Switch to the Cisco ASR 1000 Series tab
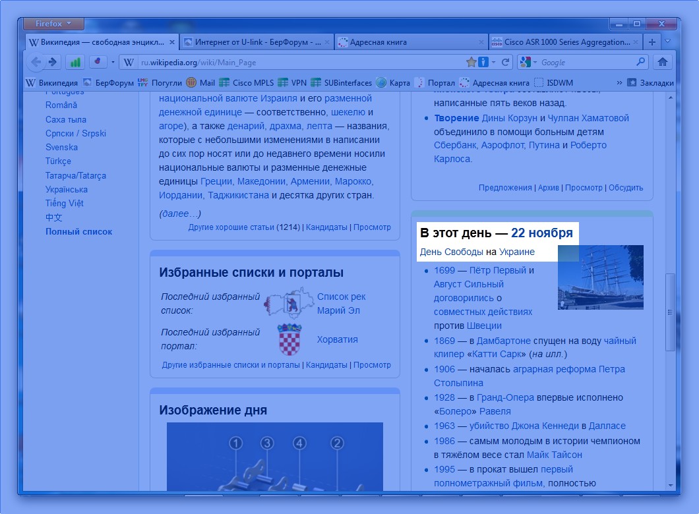The width and height of the screenshot is (699, 514). point(564,42)
